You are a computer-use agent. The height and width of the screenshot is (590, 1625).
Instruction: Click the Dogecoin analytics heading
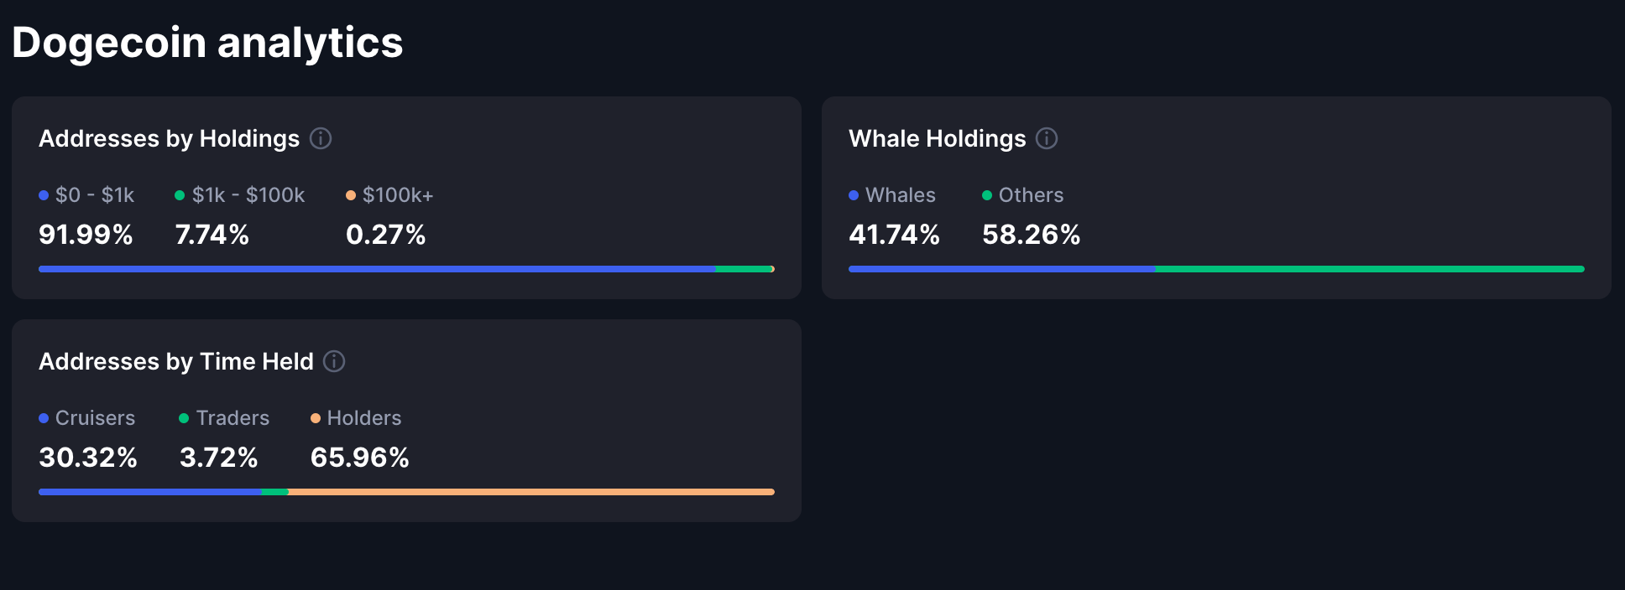point(207,43)
